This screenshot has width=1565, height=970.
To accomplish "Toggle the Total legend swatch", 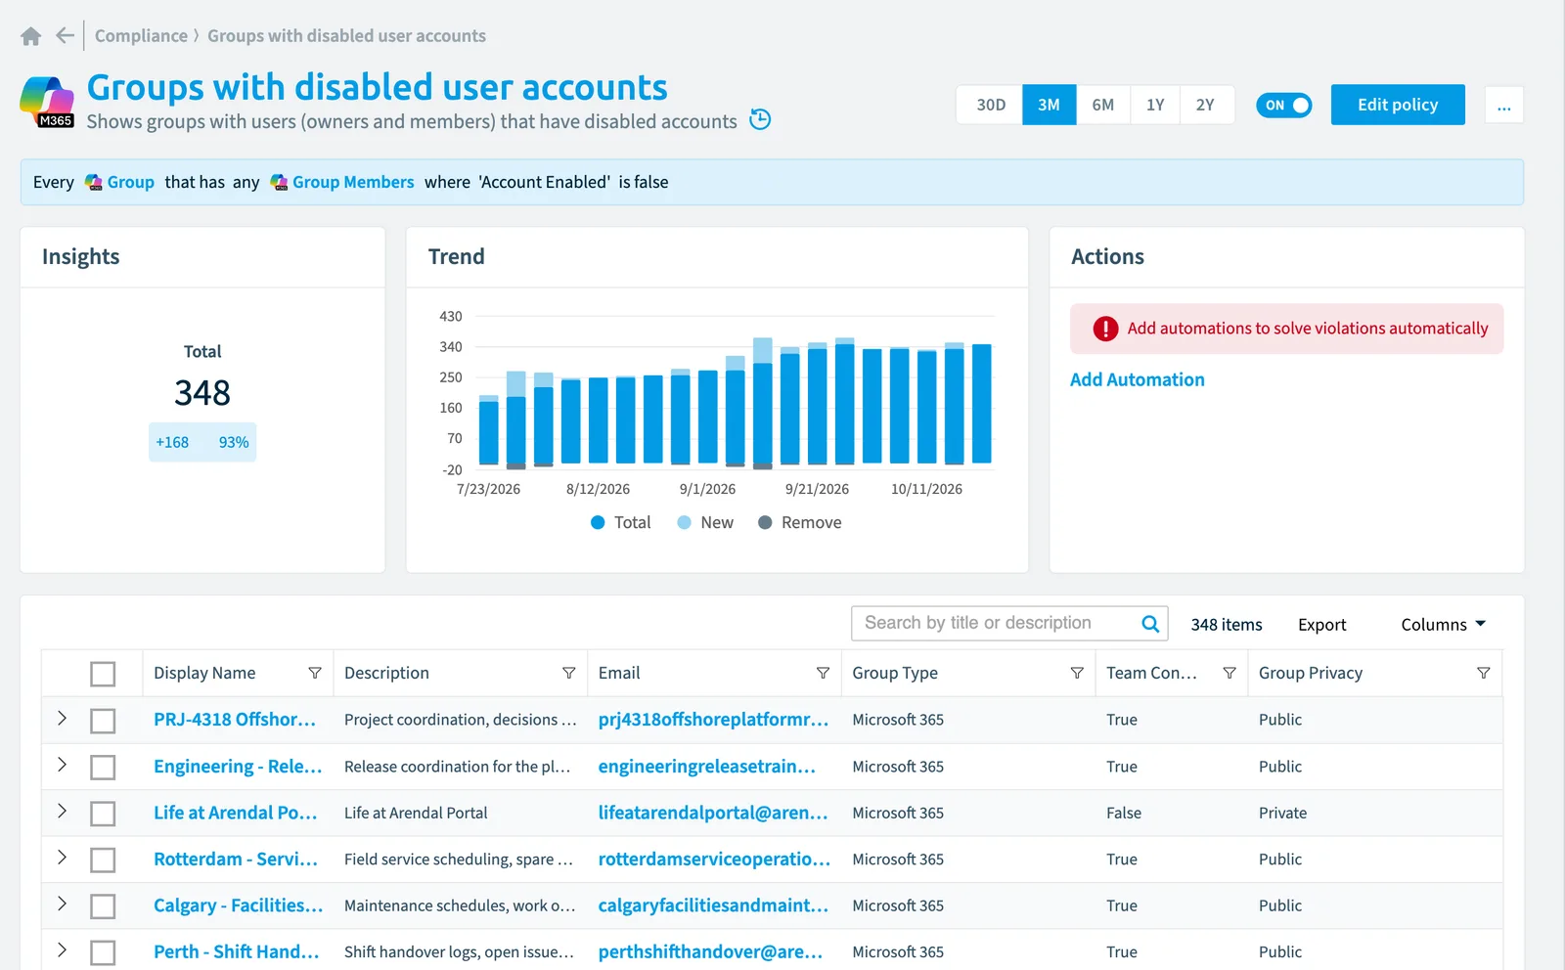I will (598, 522).
